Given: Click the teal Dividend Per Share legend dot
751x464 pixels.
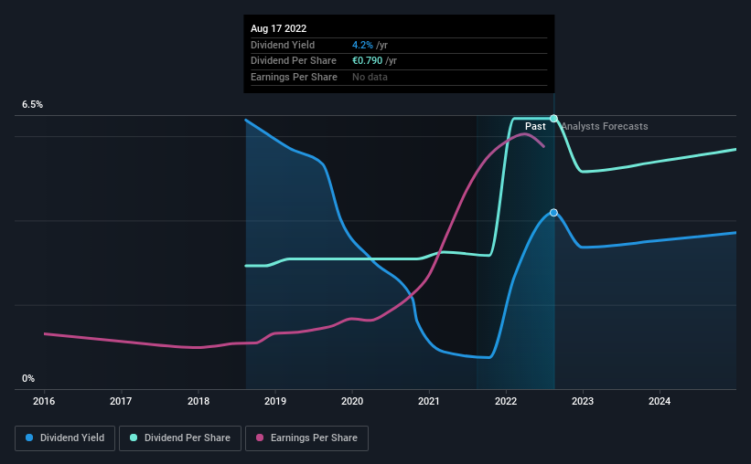Looking at the screenshot, I should click(x=134, y=438).
